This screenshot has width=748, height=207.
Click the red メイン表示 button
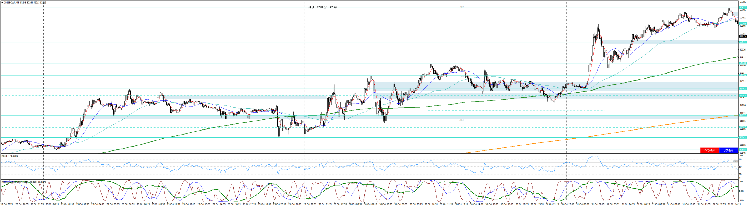709,150
